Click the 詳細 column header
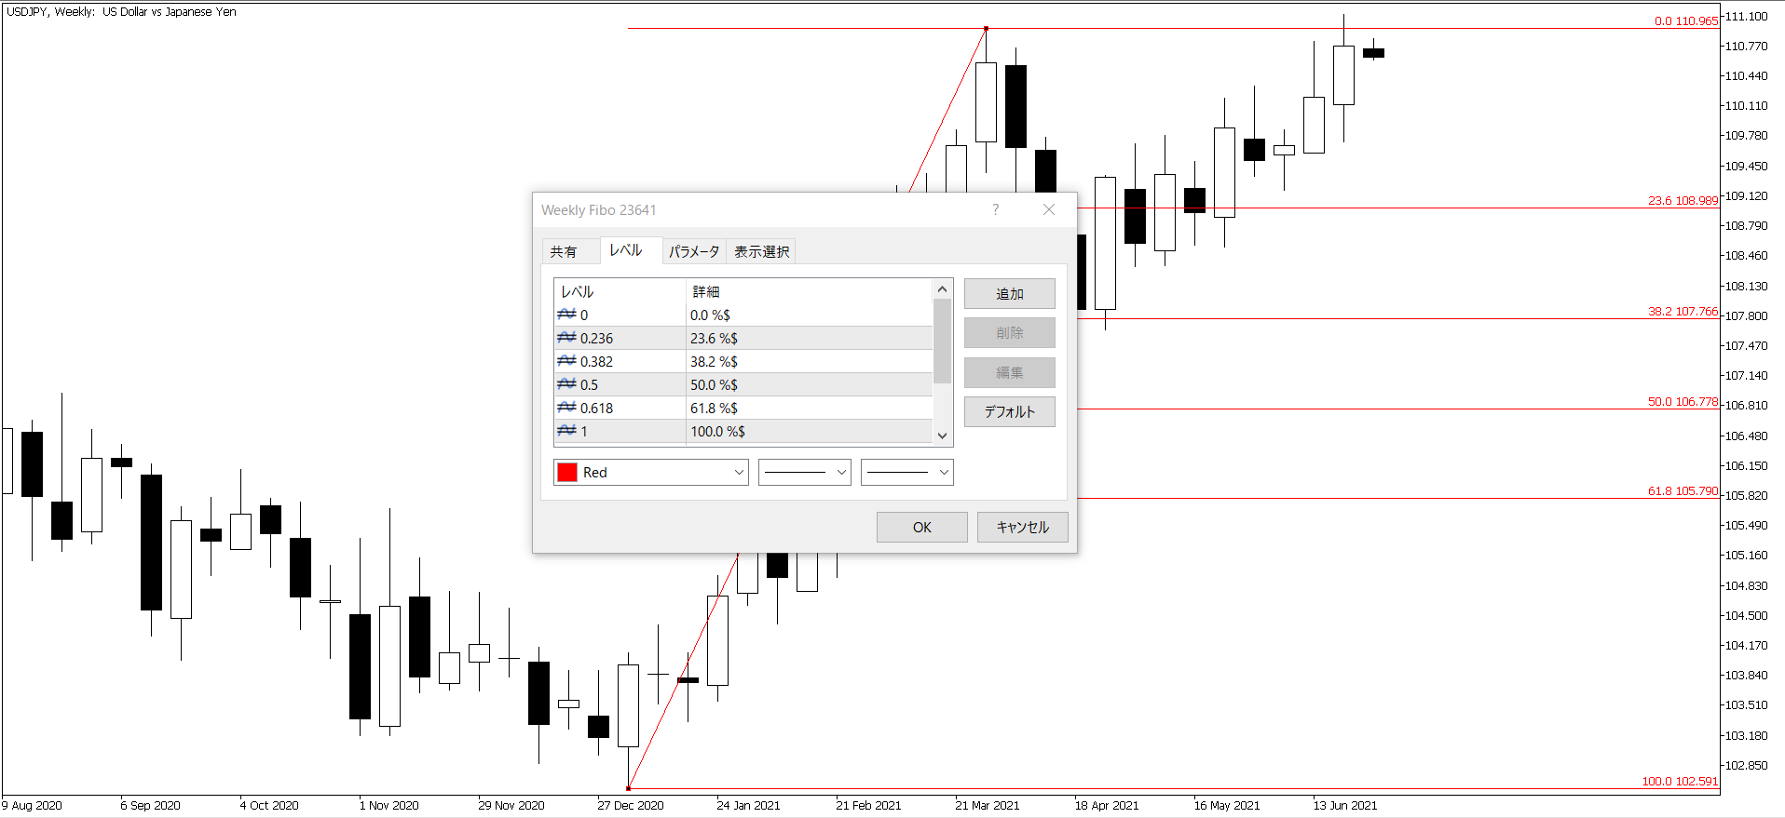The height and width of the screenshot is (818, 1785). coord(809,291)
